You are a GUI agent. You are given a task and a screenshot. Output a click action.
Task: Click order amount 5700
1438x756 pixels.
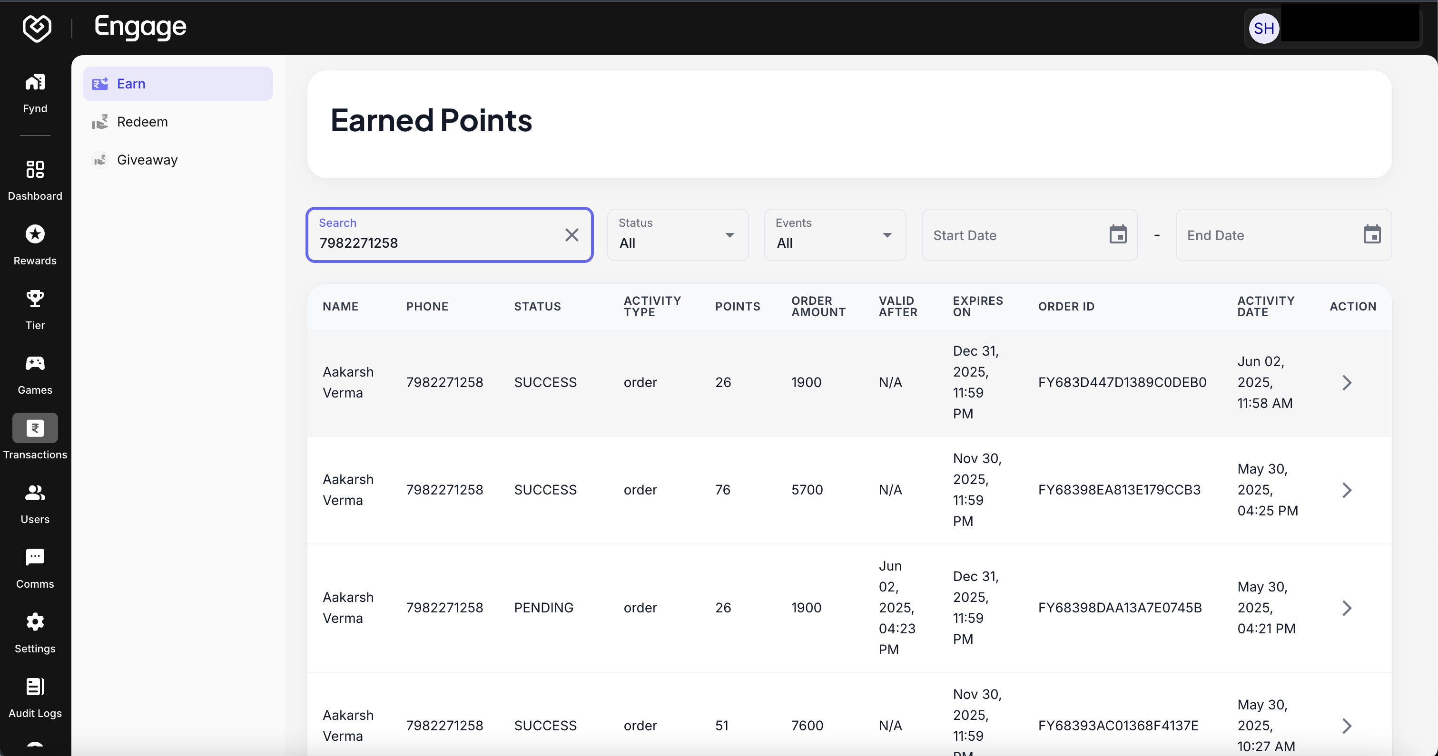[807, 490]
